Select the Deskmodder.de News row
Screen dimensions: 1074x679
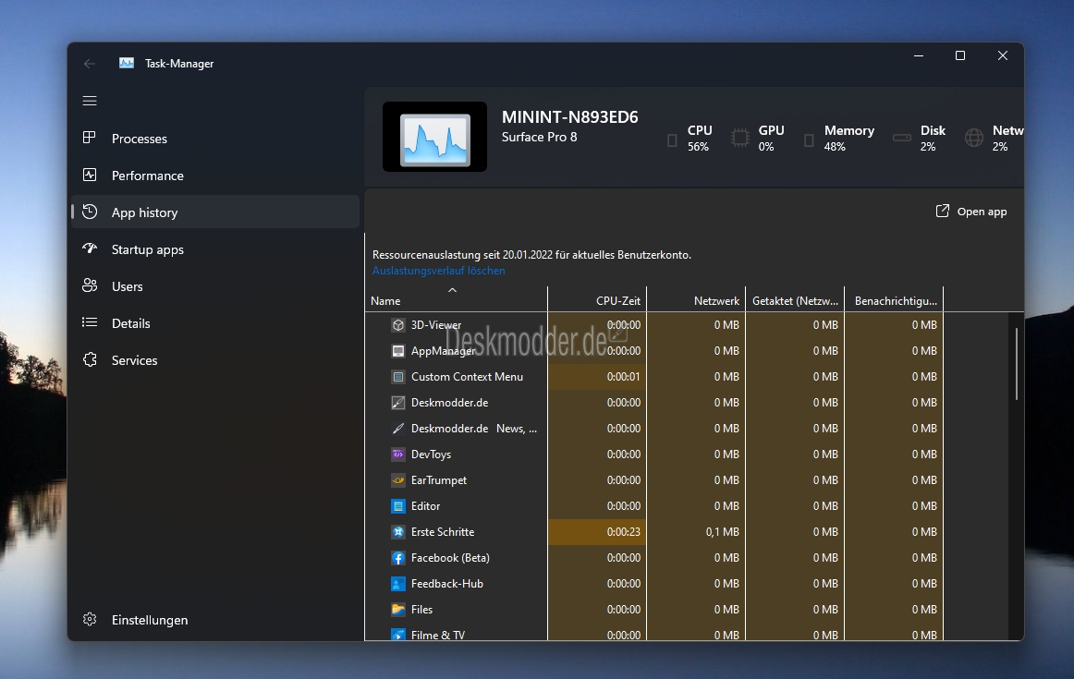point(653,429)
